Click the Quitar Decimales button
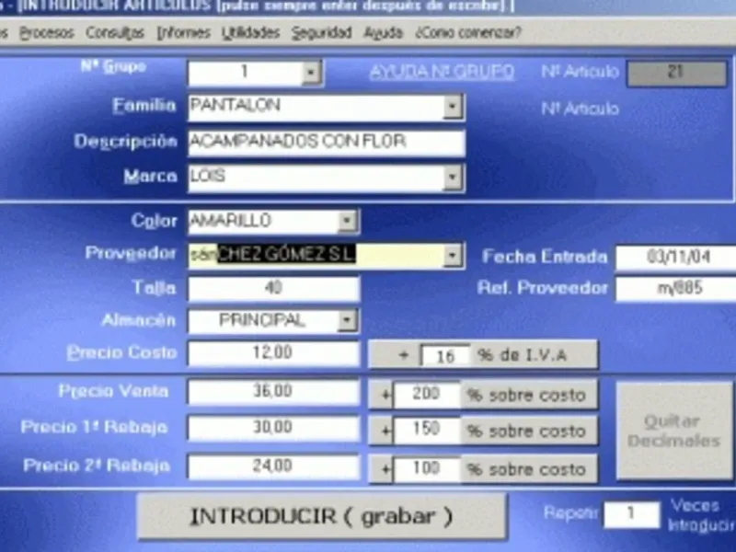Viewport: 736px width, 552px height. coord(674,431)
